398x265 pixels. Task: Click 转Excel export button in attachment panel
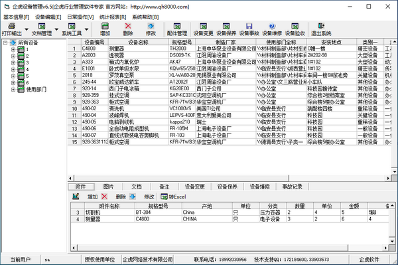[173, 197]
